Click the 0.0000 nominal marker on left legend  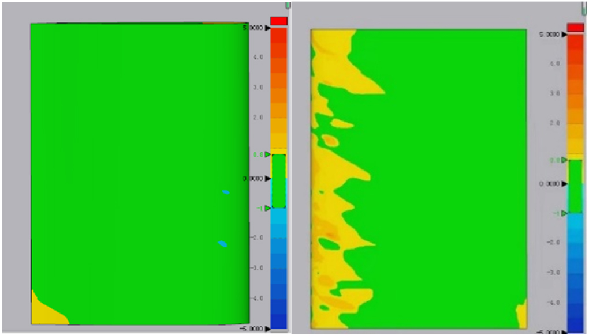click(x=268, y=179)
